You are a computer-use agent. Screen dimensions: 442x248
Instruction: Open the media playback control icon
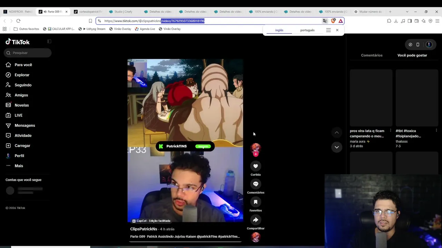pyautogui.click(x=403, y=21)
